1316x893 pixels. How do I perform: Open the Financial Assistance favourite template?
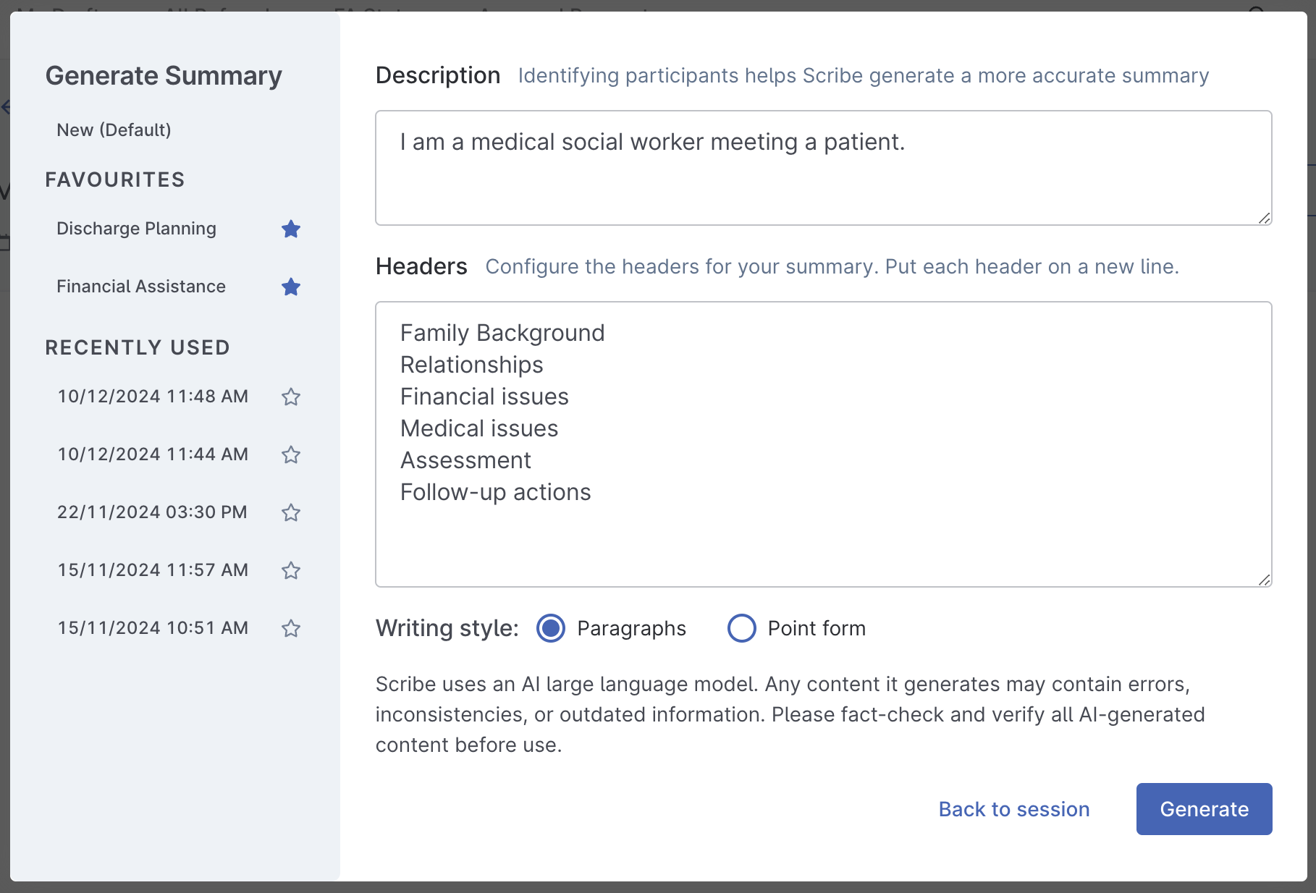(141, 287)
